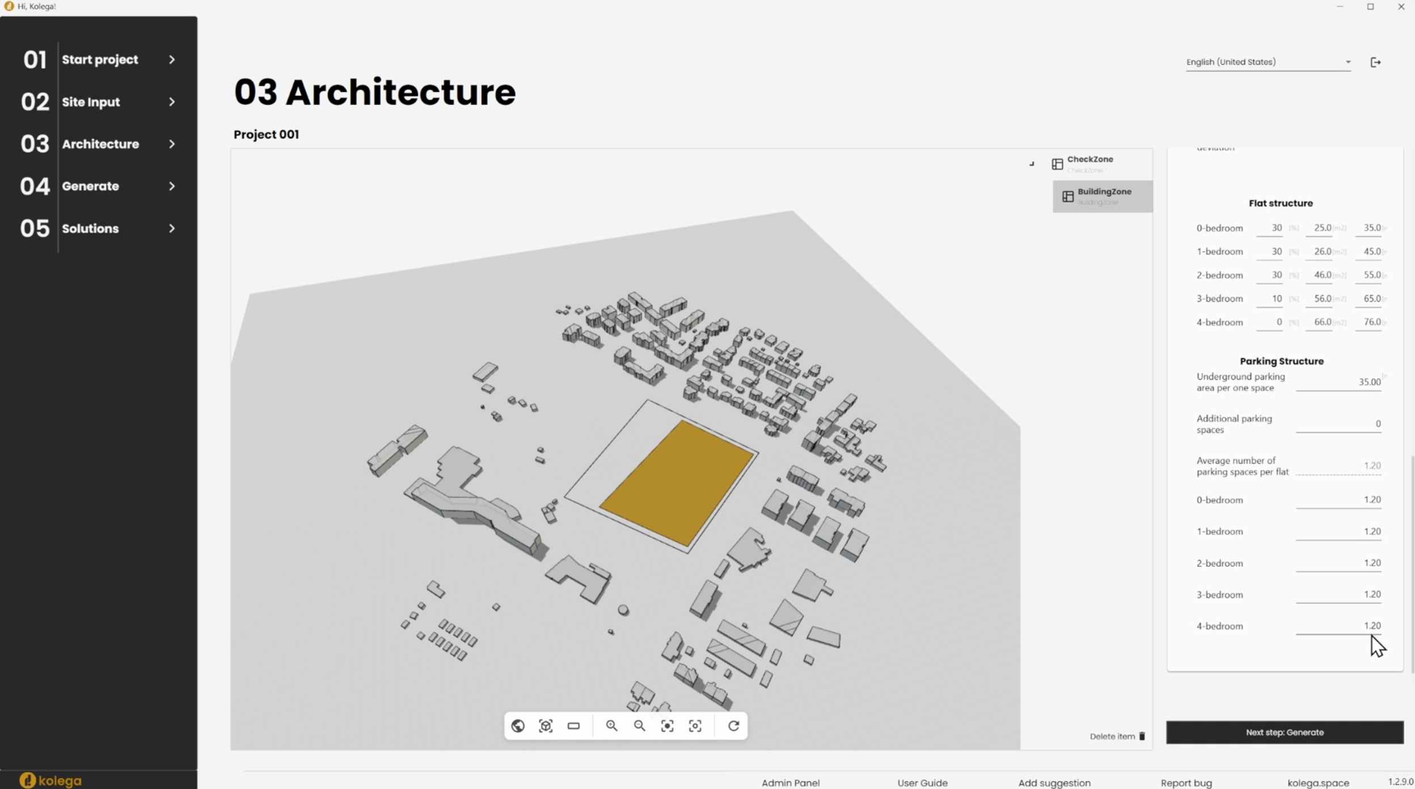Click the globe map view icon
The image size is (1415, 789).
(x=518, y=726)
